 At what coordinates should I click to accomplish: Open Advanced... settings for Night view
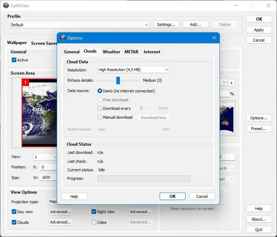140,212
